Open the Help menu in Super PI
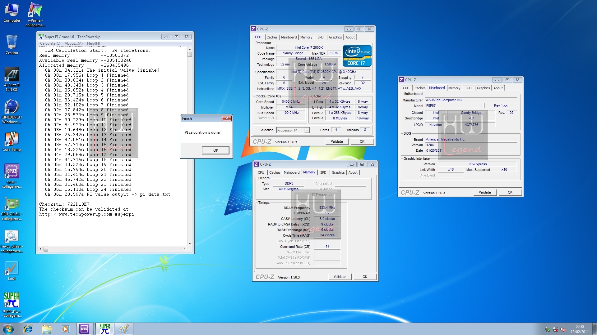Viewport: 597px width, 335px height. point(93,43)
